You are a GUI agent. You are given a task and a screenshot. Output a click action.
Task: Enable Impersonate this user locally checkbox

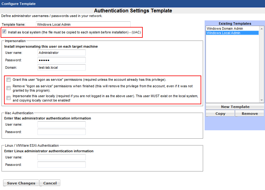pos(9,98)
